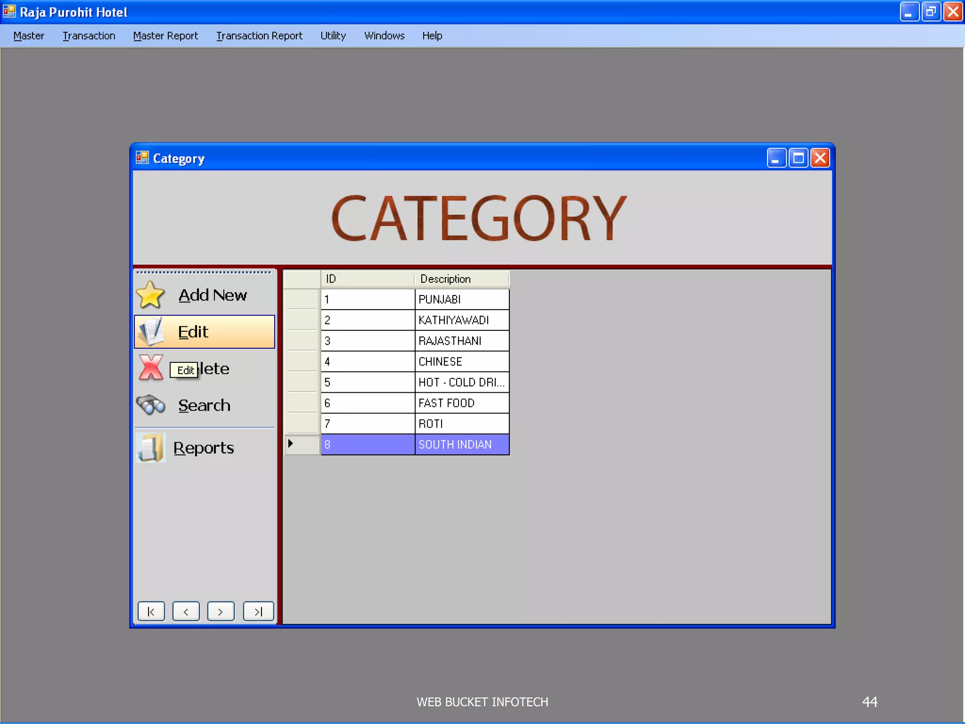
Task: Click the Reports label in sidebar
Action: pyautogui.click(x=204, y=448)
